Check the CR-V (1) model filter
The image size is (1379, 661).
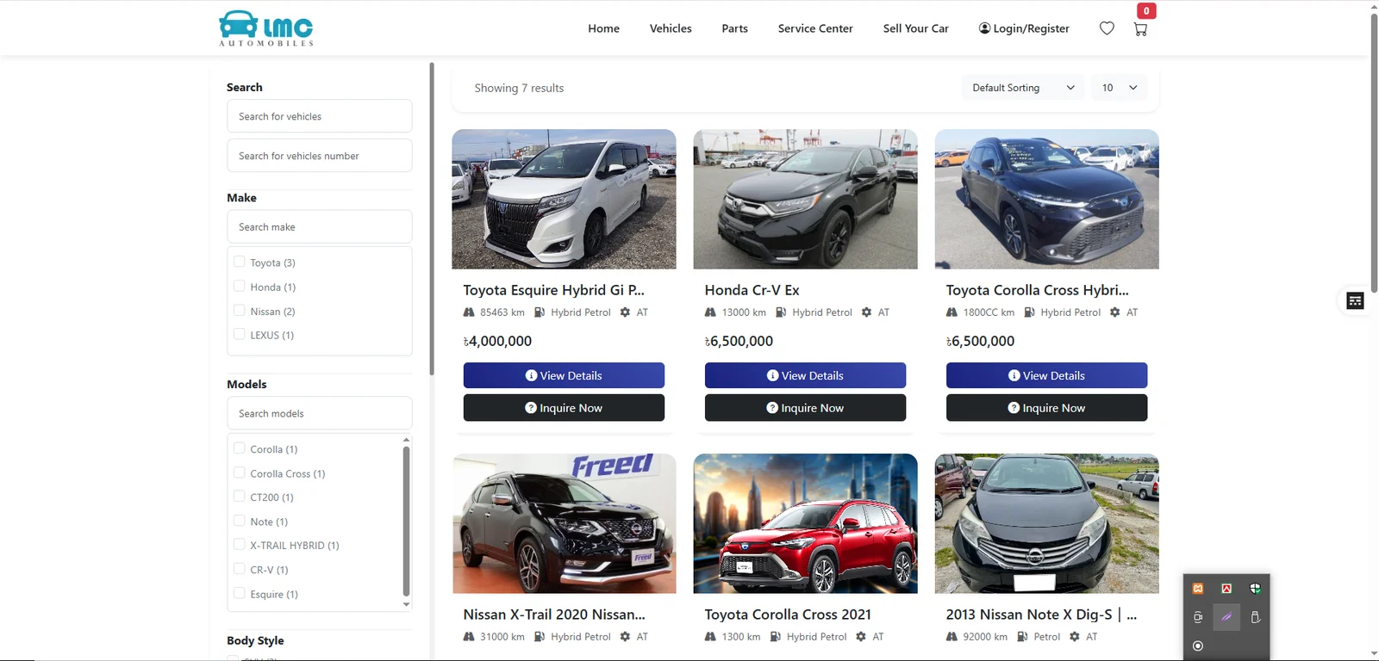click(x=240, y=569)
